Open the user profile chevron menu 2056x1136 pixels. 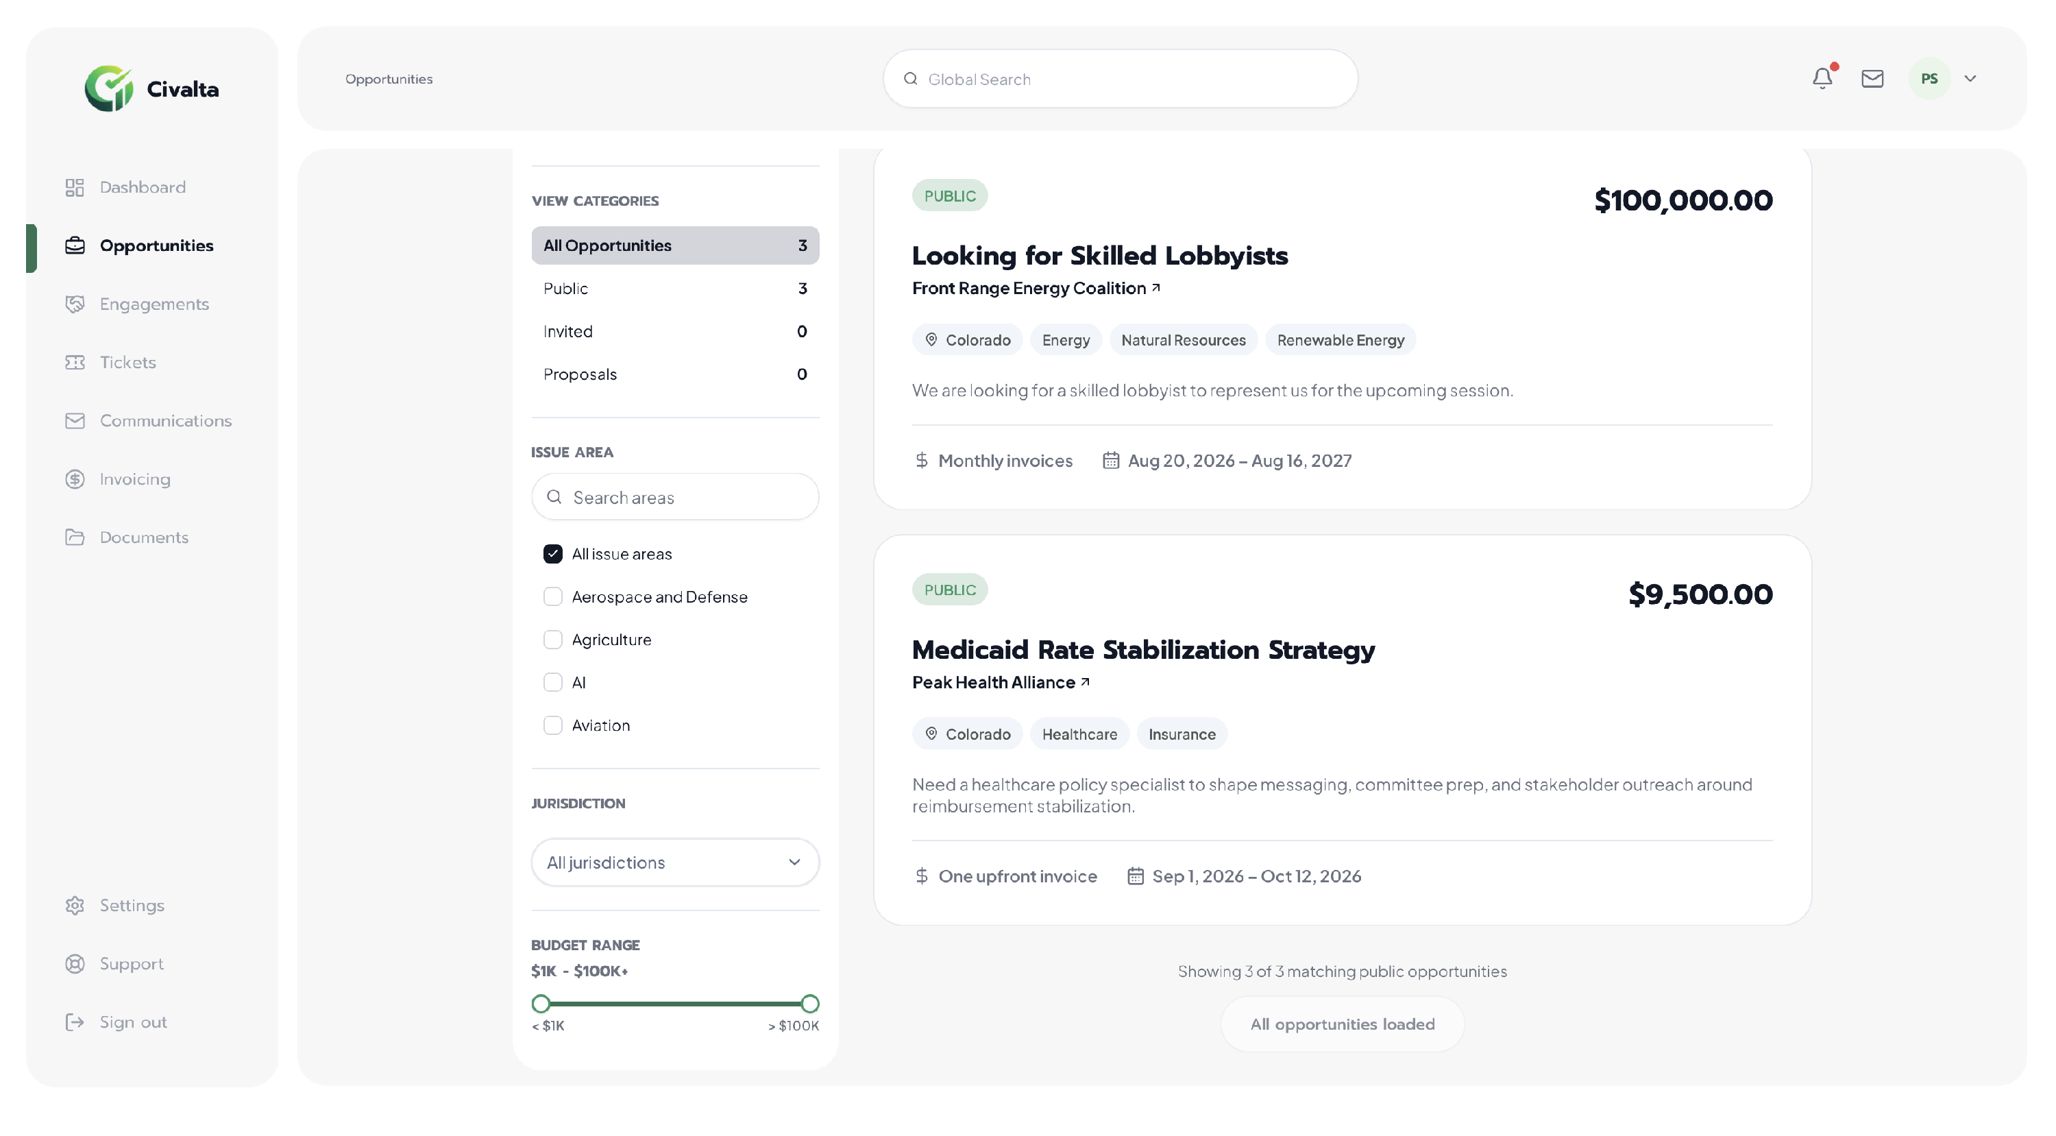(x=1970, y=78)
